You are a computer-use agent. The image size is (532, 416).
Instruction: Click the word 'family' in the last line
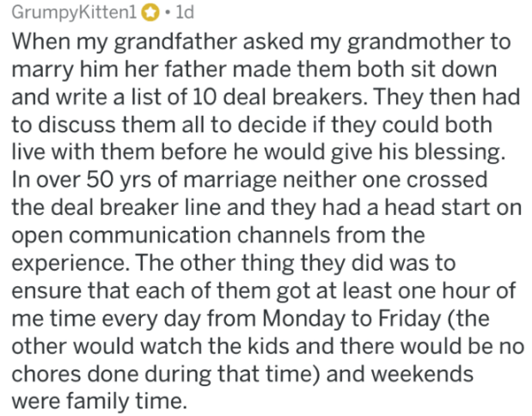pyautogui.click(x=97, y=401)
